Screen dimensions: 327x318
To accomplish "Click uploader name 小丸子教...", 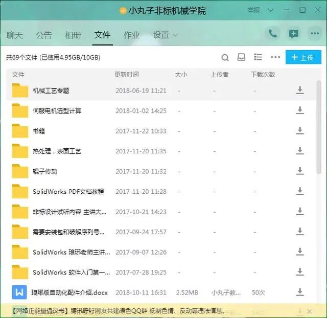I will (226, 292).
